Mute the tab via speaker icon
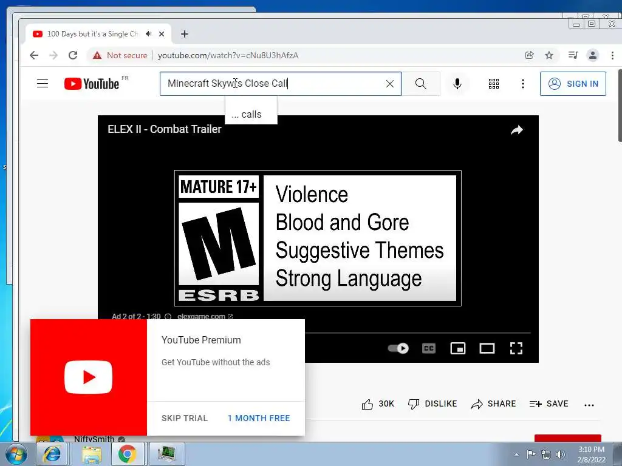622x466 pixels. coord(148,34)
